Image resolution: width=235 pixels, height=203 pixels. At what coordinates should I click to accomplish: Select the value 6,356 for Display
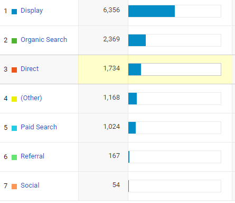[111, 10]
